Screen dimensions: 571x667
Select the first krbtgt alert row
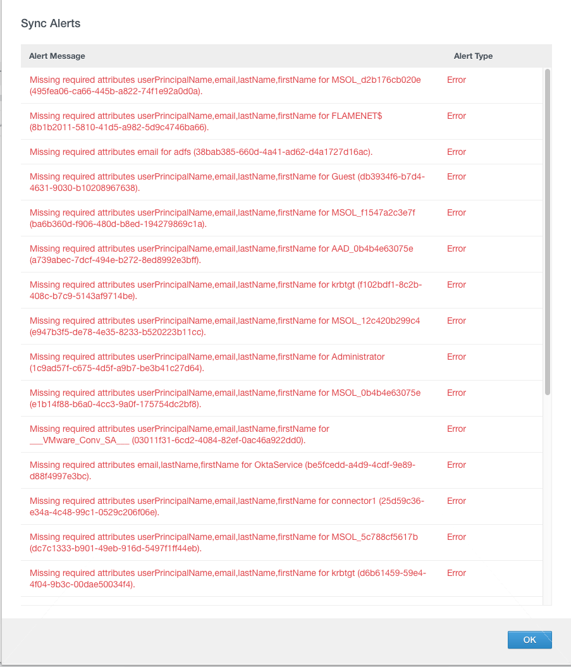[x=281, y=290]
